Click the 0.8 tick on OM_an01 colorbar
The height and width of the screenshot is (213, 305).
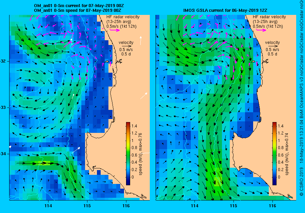coord(134,148)
